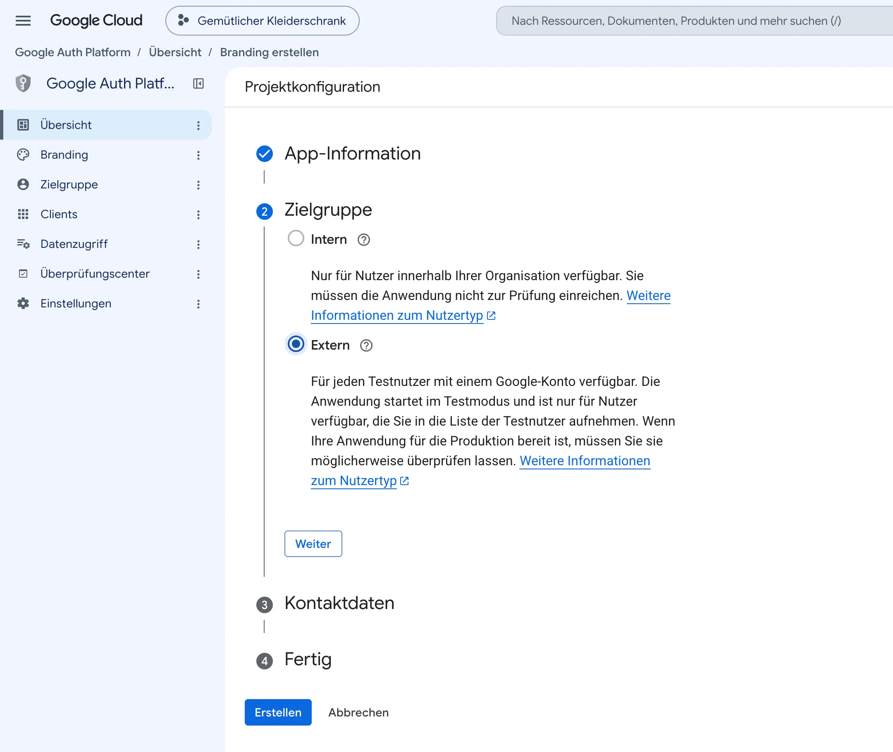Image resolution: width=893 pixels, height=752 pixels.
Task: Open more options for Einstellungen
Action: 198,304
